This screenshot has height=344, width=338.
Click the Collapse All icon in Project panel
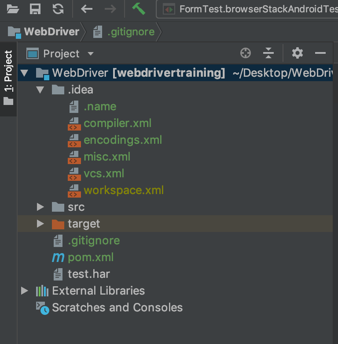pyautogui.click(x=268, y=53)
